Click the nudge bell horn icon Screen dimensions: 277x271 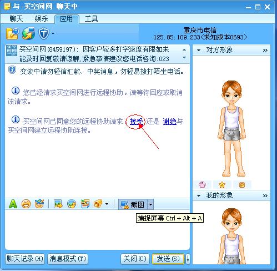pos(98,204)
